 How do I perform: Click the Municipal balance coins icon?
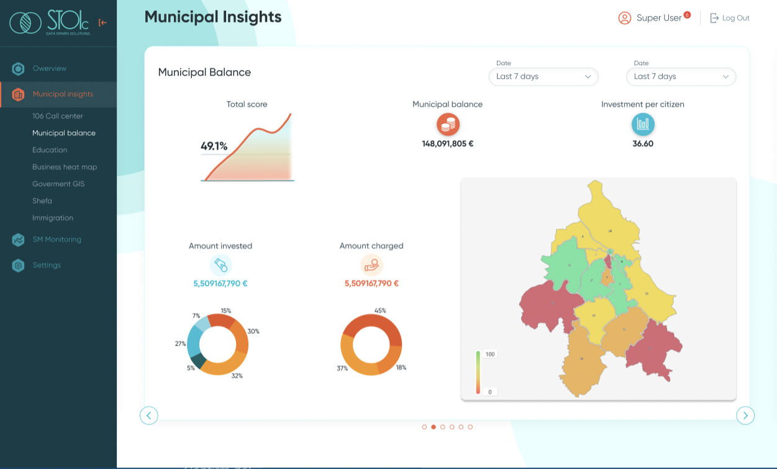[447, 124]
